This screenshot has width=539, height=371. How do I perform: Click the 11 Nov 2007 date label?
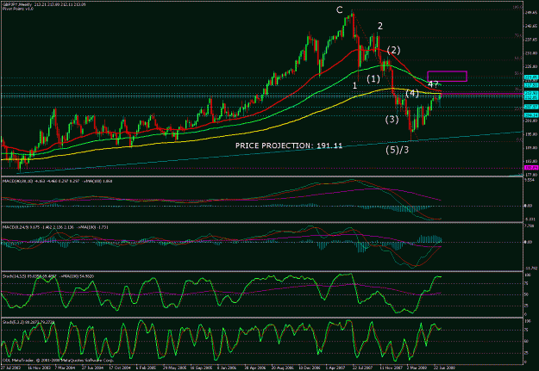coord(390,367)
